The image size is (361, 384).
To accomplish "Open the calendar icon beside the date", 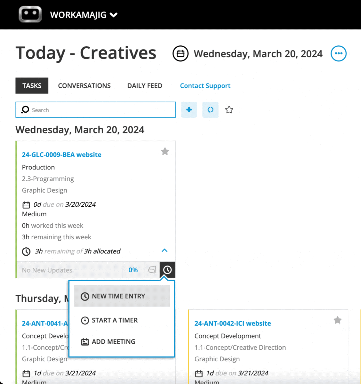I will click(180, 53).
